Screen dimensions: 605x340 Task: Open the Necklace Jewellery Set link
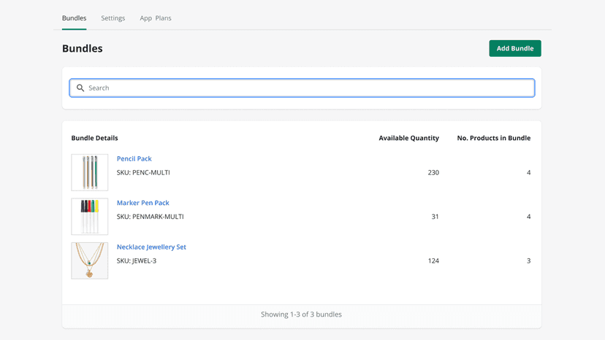pyautogui.click(x=151, y=247)
